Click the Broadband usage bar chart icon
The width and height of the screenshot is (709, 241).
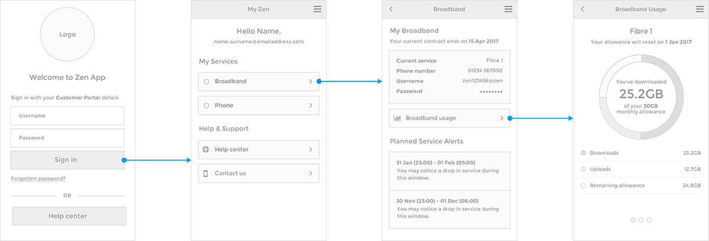click(398, 118)
